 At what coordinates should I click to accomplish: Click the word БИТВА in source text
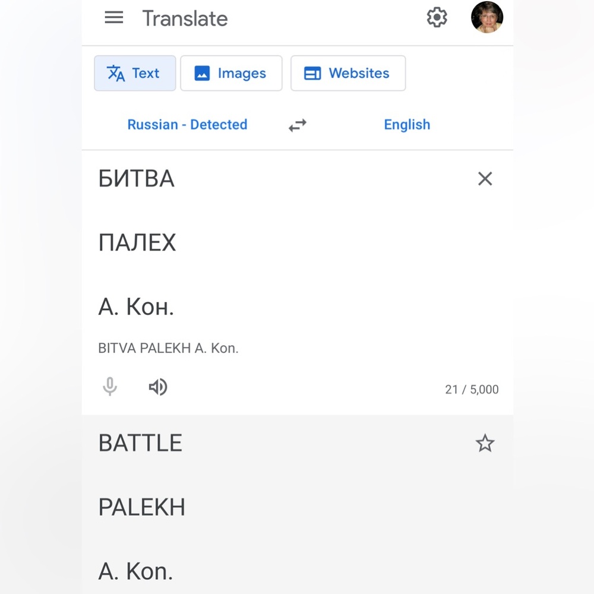(137, 179)
